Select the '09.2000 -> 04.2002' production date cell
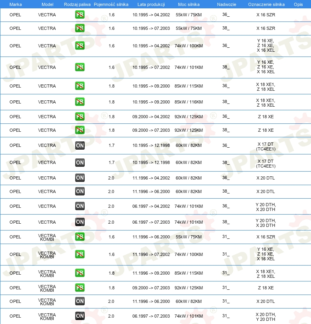The width and height of the screenshot is (311, 324). 151,117
